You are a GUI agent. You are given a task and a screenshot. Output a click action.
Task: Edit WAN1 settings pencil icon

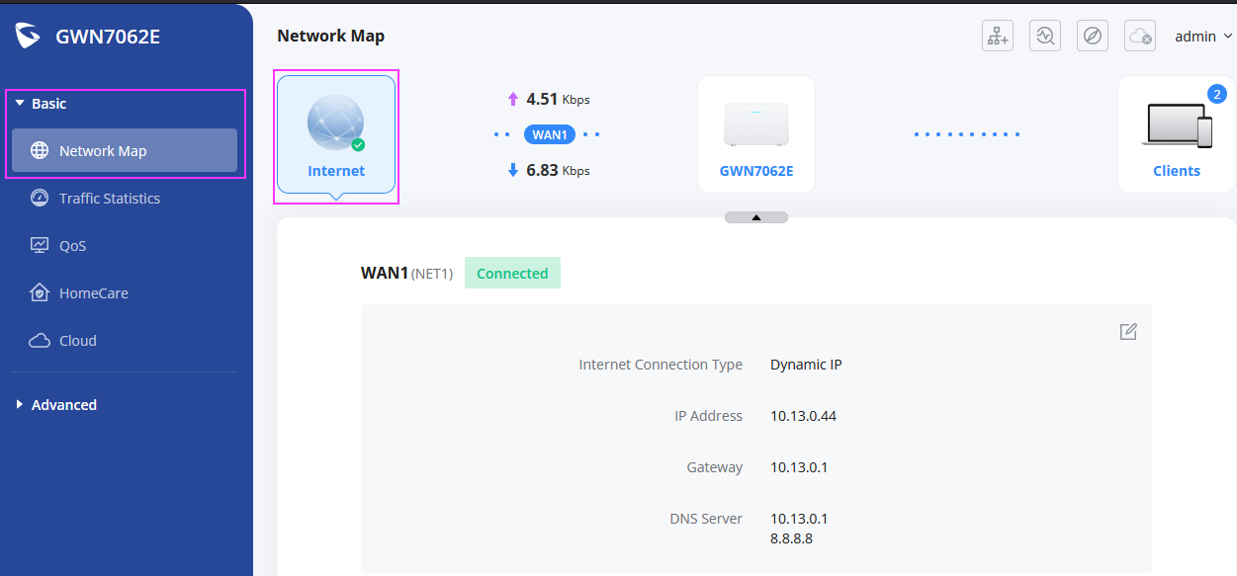tap(1128, 332)
